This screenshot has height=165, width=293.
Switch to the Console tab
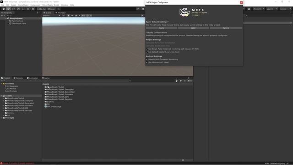[x=18, y=78]
